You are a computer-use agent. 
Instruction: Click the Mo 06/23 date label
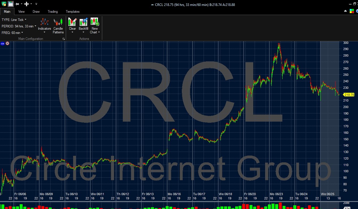[276, 194]
